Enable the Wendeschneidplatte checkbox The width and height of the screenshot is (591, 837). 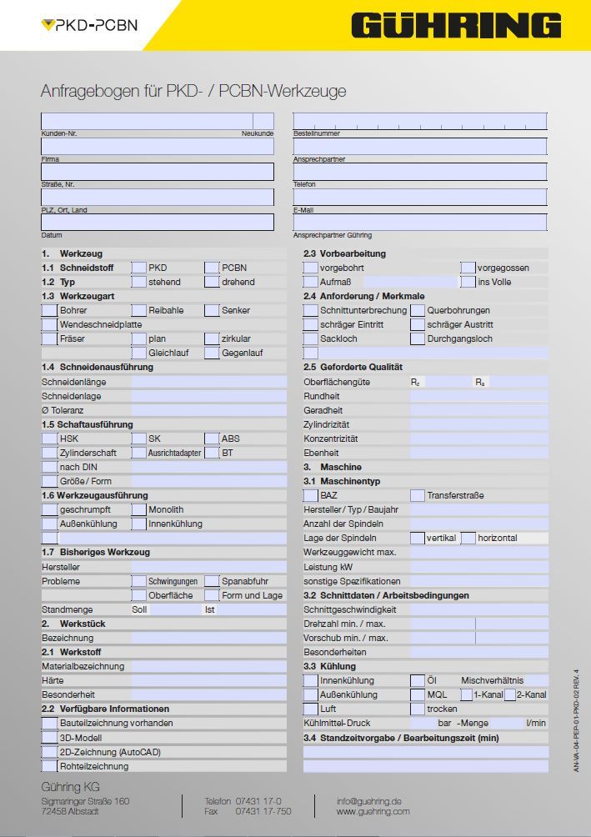tap(49, 324)
